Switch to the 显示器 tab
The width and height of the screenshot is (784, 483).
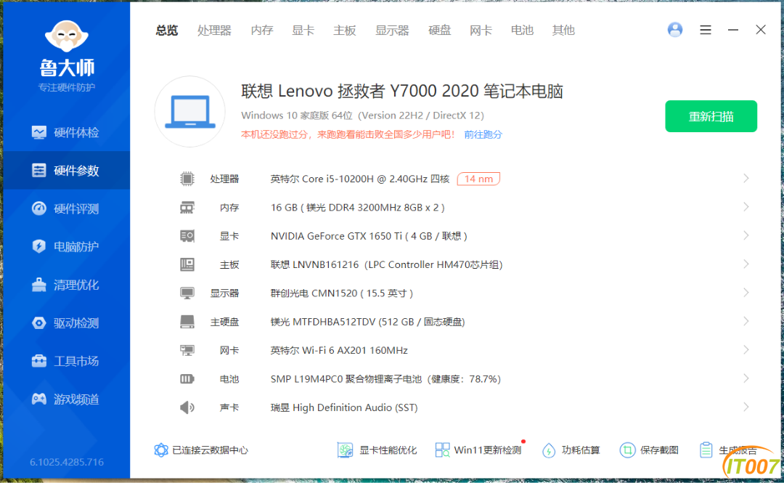tap(392, 31)
